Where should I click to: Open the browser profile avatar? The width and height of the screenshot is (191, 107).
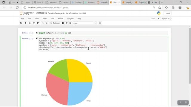point(180,7)
